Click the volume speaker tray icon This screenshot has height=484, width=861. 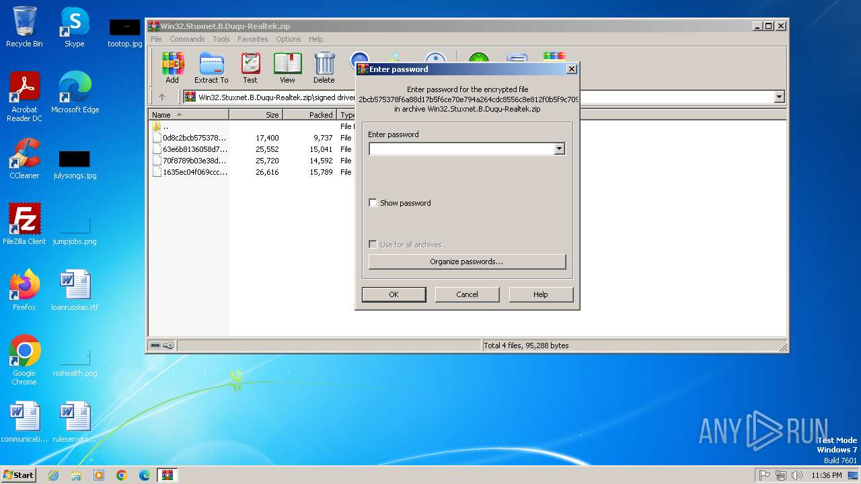(797, 475)
